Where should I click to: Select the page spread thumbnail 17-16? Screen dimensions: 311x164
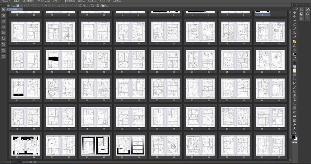coord(270,32)
